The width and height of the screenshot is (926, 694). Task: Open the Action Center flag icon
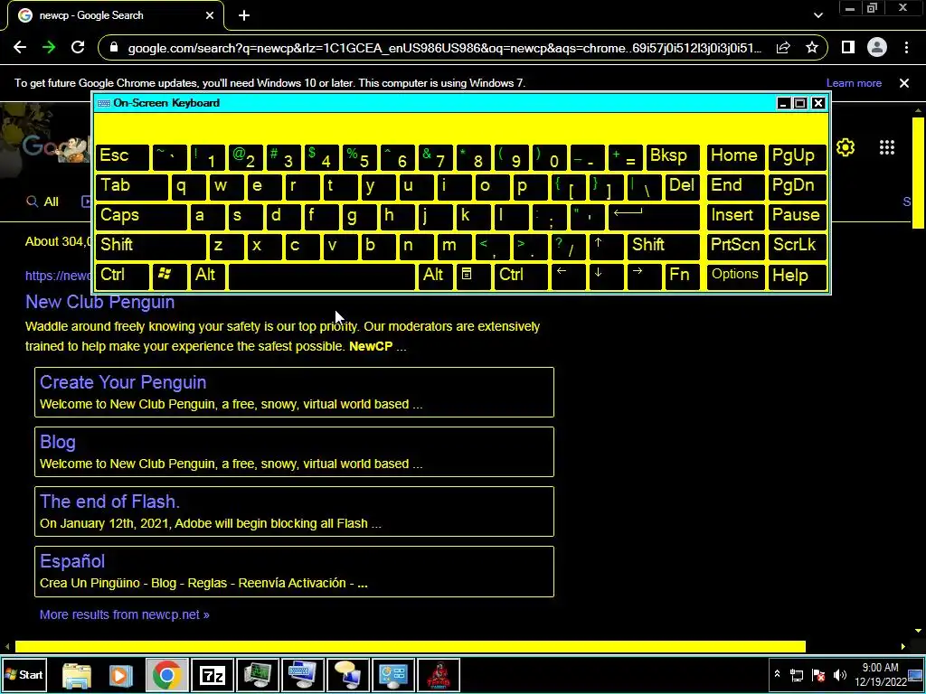pos(818,674)
